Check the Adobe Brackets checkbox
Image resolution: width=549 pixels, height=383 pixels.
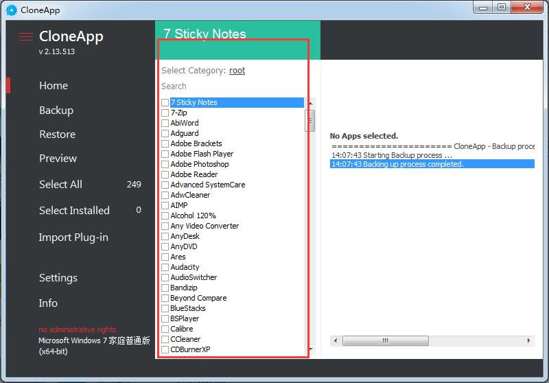tap(165, 143)
